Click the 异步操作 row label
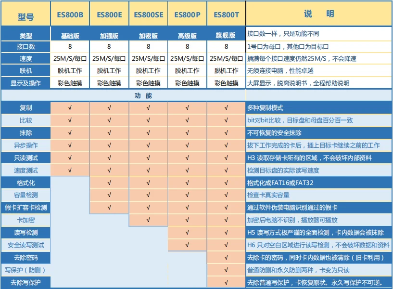The width and height of the screenshot is (393, 289). (x=26, y=145)
